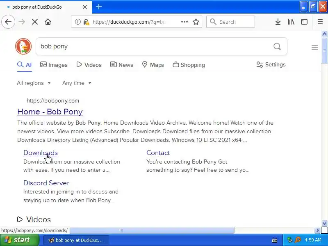Open the Discord Server sitelink
The height and width of the screenshot is (246, 328).
pyautogui.click(x=46, y=183)
